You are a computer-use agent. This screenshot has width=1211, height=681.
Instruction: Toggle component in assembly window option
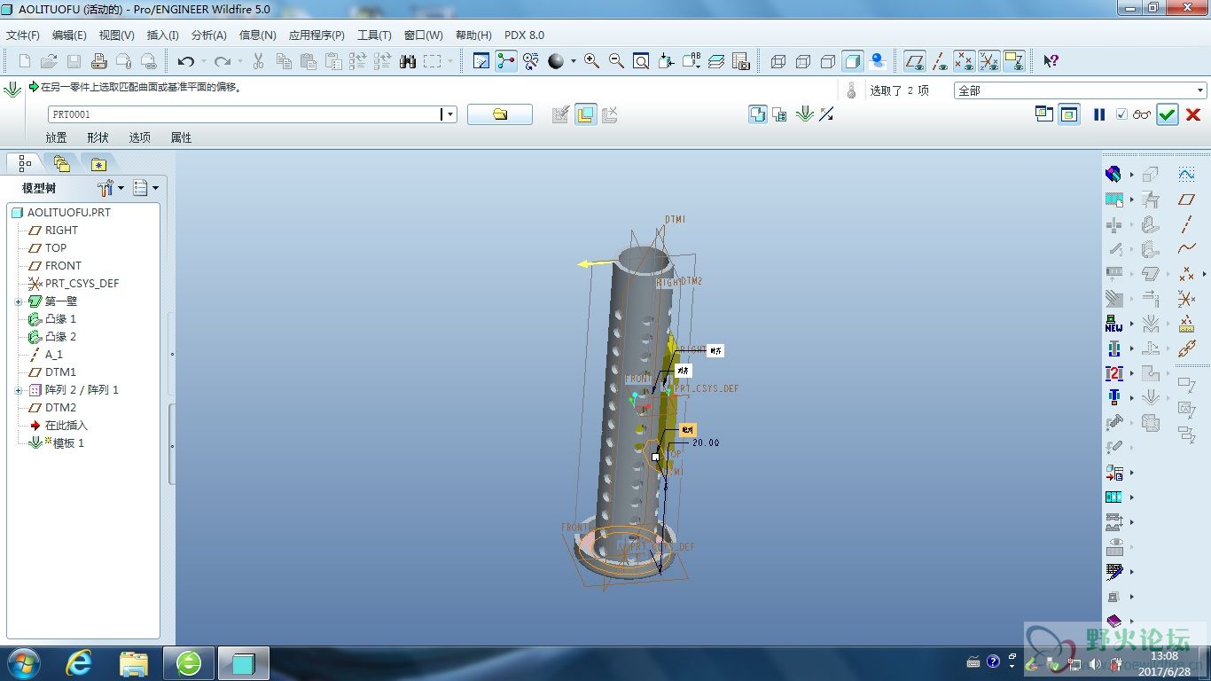click(1069, 113)
